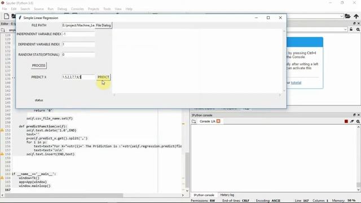The height and width of the screenshot is (203, 361).
Task: Open the Edit menu in Spyder
Action: 14,9
